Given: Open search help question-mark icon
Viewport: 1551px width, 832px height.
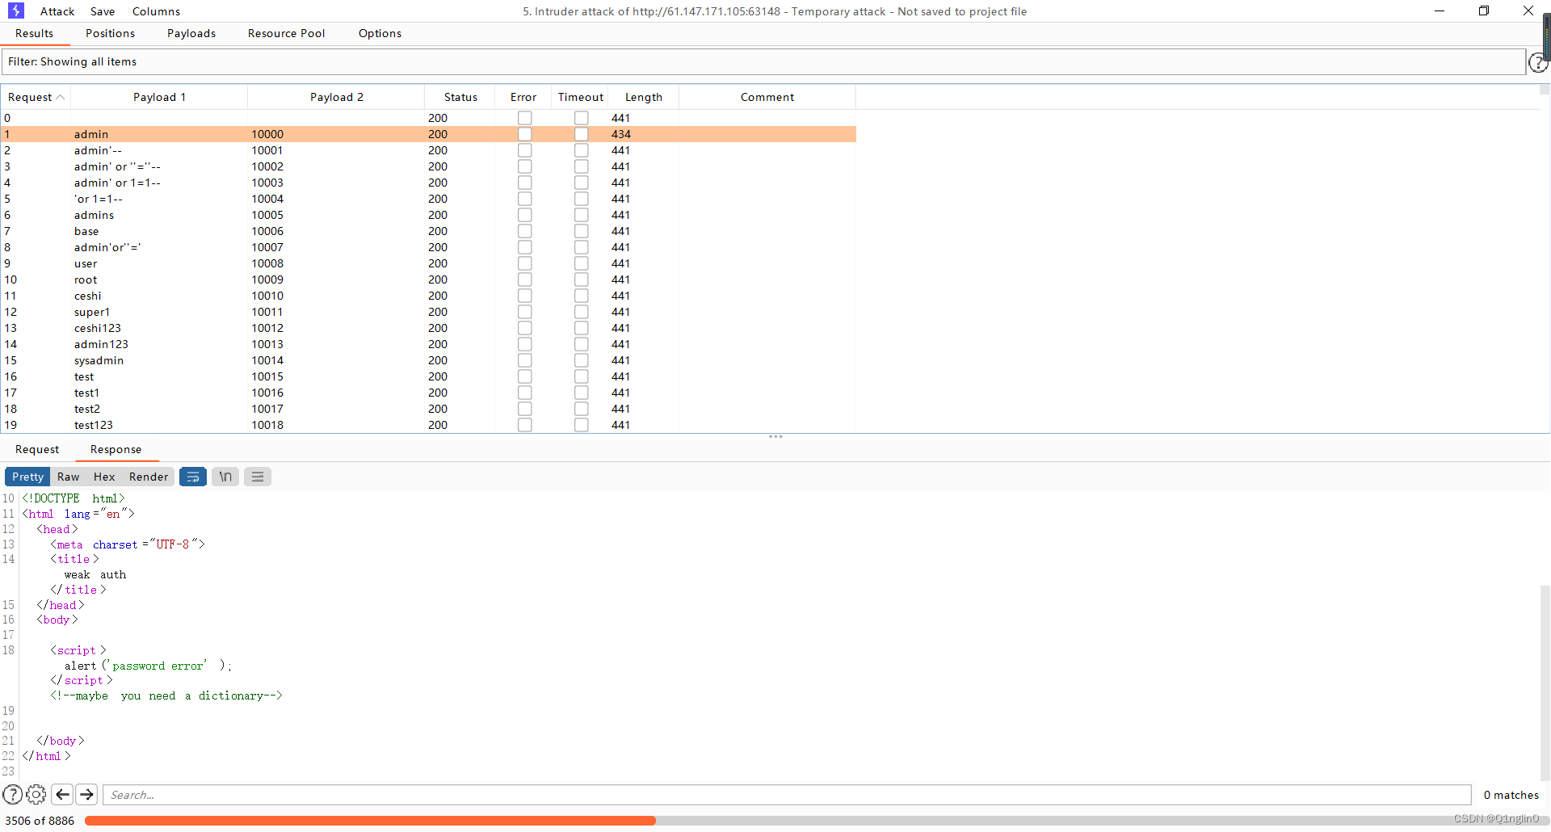Looking at the screenshot, I should tap(13, 795).
